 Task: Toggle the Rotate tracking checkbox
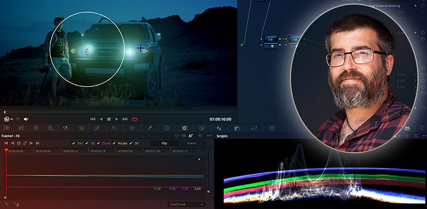[114, 143]
